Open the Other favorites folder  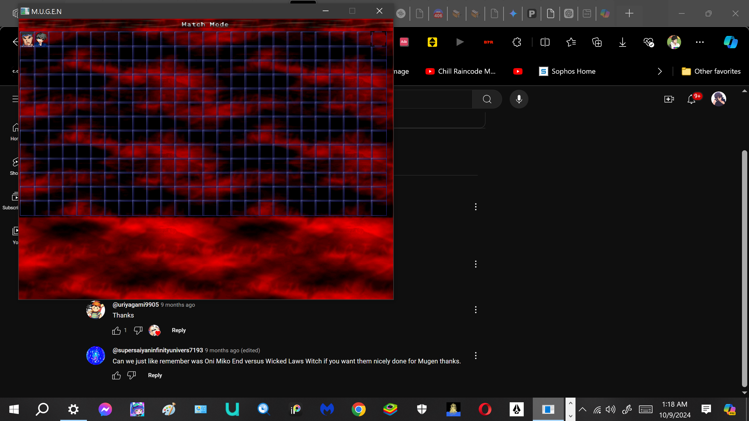[x=711, y=71]
